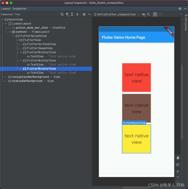Click the DecorView row label
Screen dimensions: 188x189
tap(15, 19)
